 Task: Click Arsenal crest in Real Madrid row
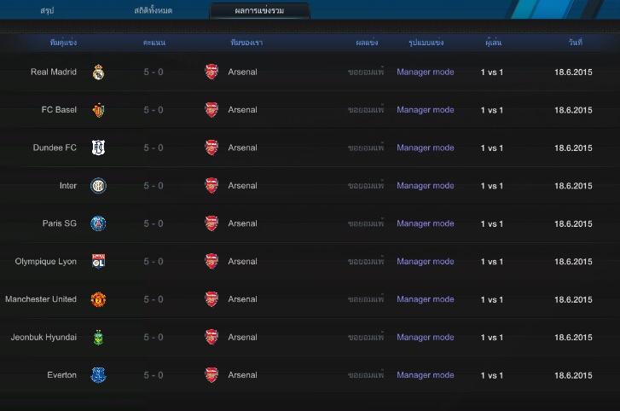coord(211,72)
